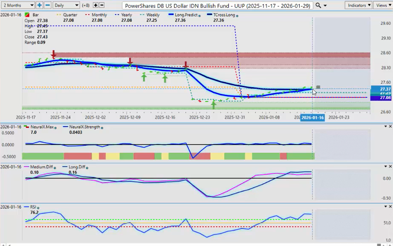Close the RSI indicator panel
The width and height of the screenshot is (393, 246).
click(390, 206)
